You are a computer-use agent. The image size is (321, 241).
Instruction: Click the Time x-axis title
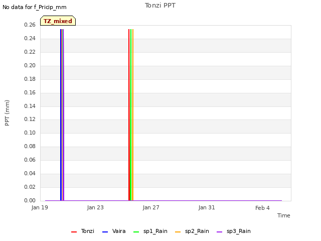tap(284, 215)
